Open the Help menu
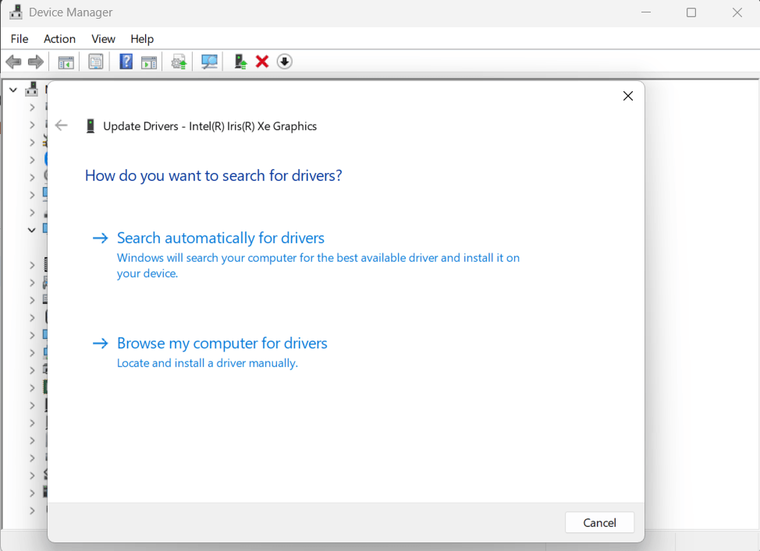Viewport: 760px width, 551px height. [x=142, y=39]
